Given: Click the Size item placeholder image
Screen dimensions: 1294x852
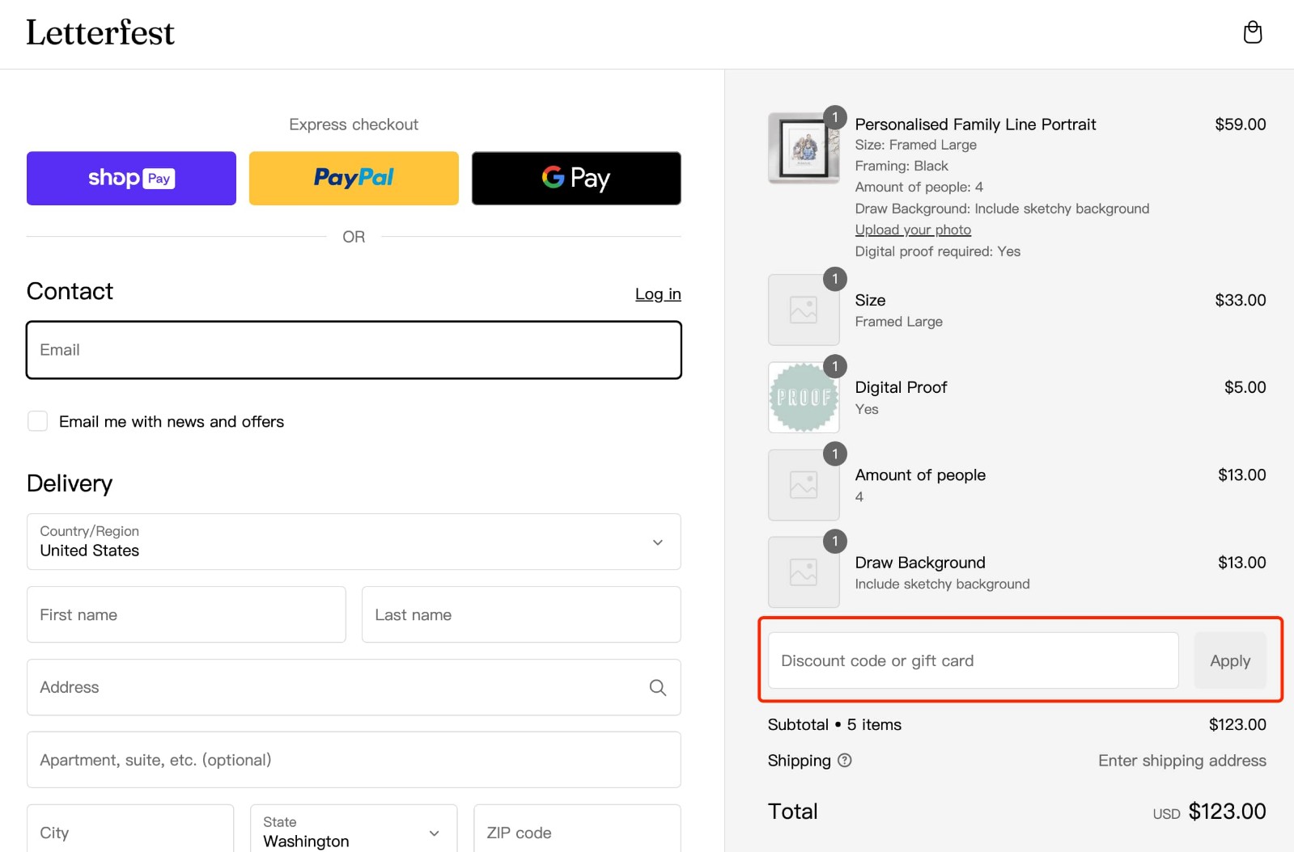Looking at the screenshot, I should click(803, 310).
